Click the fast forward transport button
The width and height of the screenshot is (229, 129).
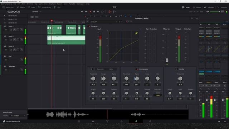86,11
